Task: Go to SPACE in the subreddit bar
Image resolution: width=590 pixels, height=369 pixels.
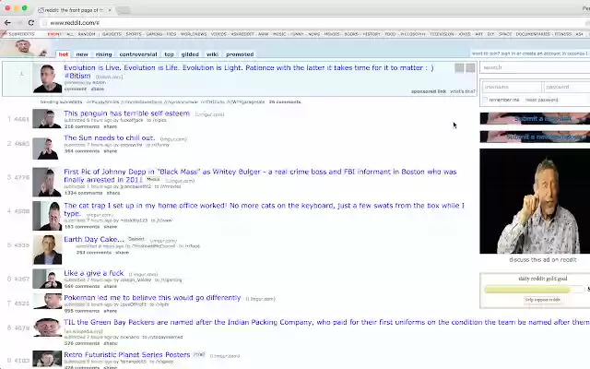Action: pyautogui.click(x=505, y=34)
